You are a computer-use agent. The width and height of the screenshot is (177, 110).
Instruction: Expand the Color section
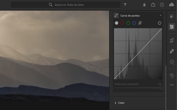point(120,103)
